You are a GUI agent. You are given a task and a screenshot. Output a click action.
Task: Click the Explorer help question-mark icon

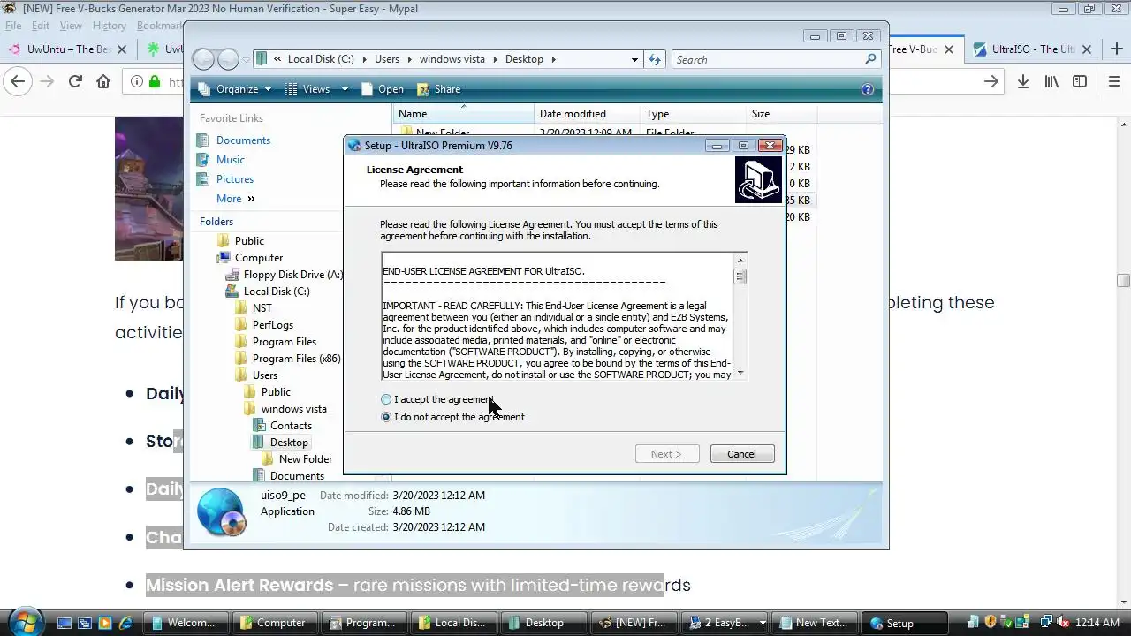click(x=868, y=89)
